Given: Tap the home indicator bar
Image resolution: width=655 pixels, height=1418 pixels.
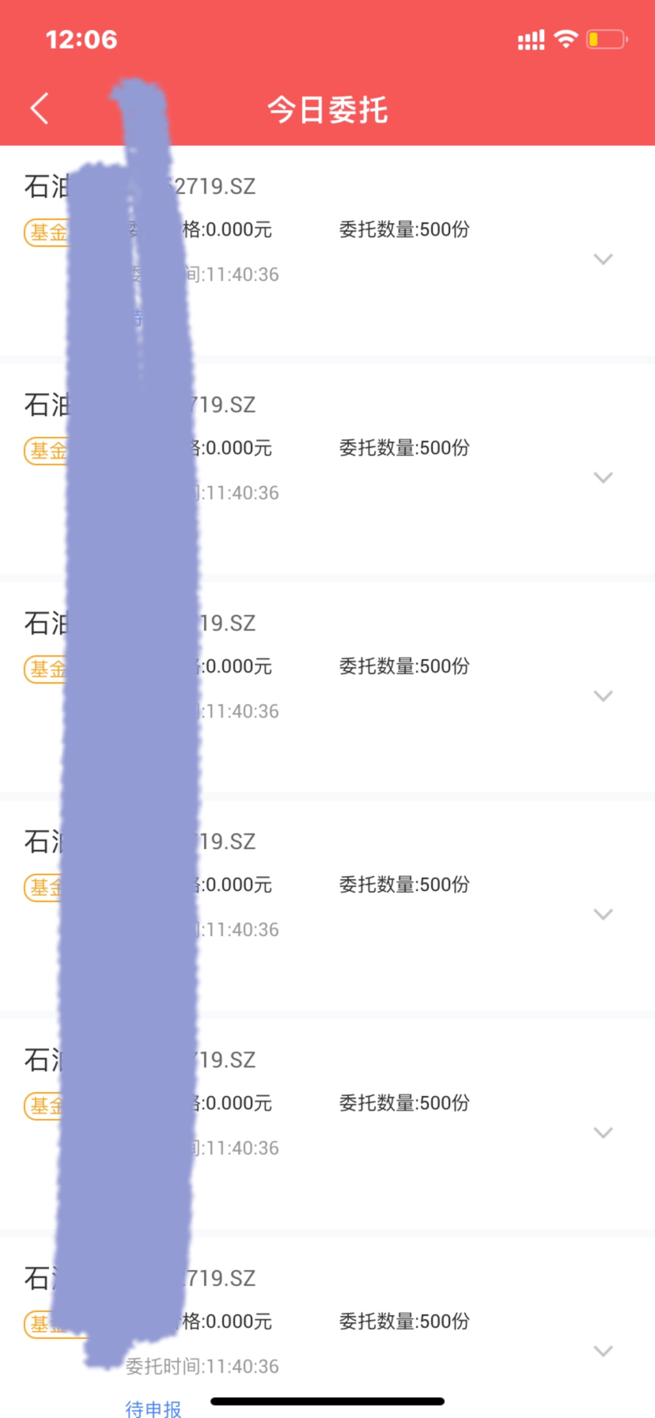Looking at the screenshot, I should click(327, 1401).
